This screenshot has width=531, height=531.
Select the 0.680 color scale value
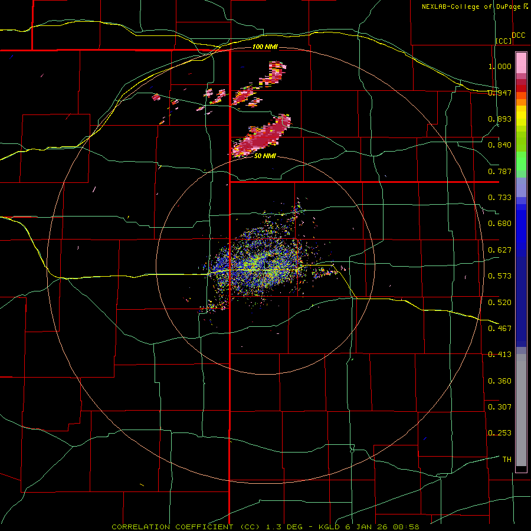(x=500, y=224)
